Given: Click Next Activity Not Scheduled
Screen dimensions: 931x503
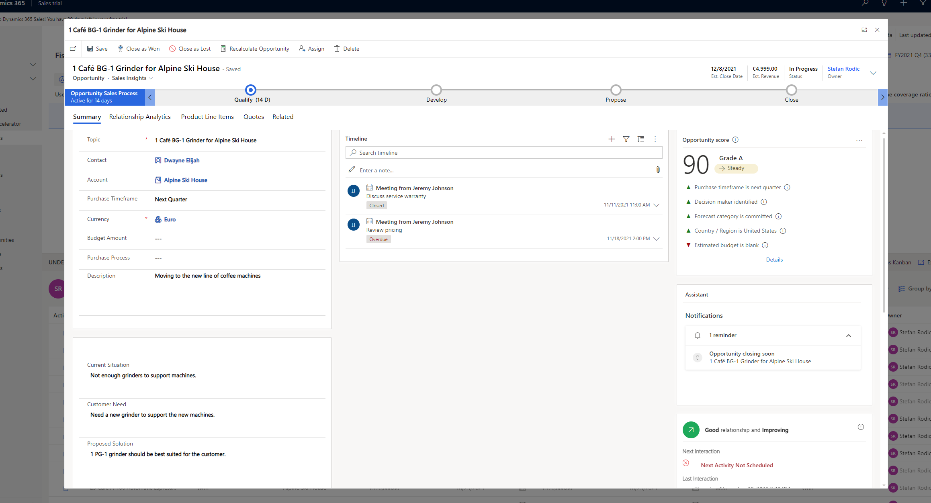Looking at the screenshot, I should [x=737, y=465].
